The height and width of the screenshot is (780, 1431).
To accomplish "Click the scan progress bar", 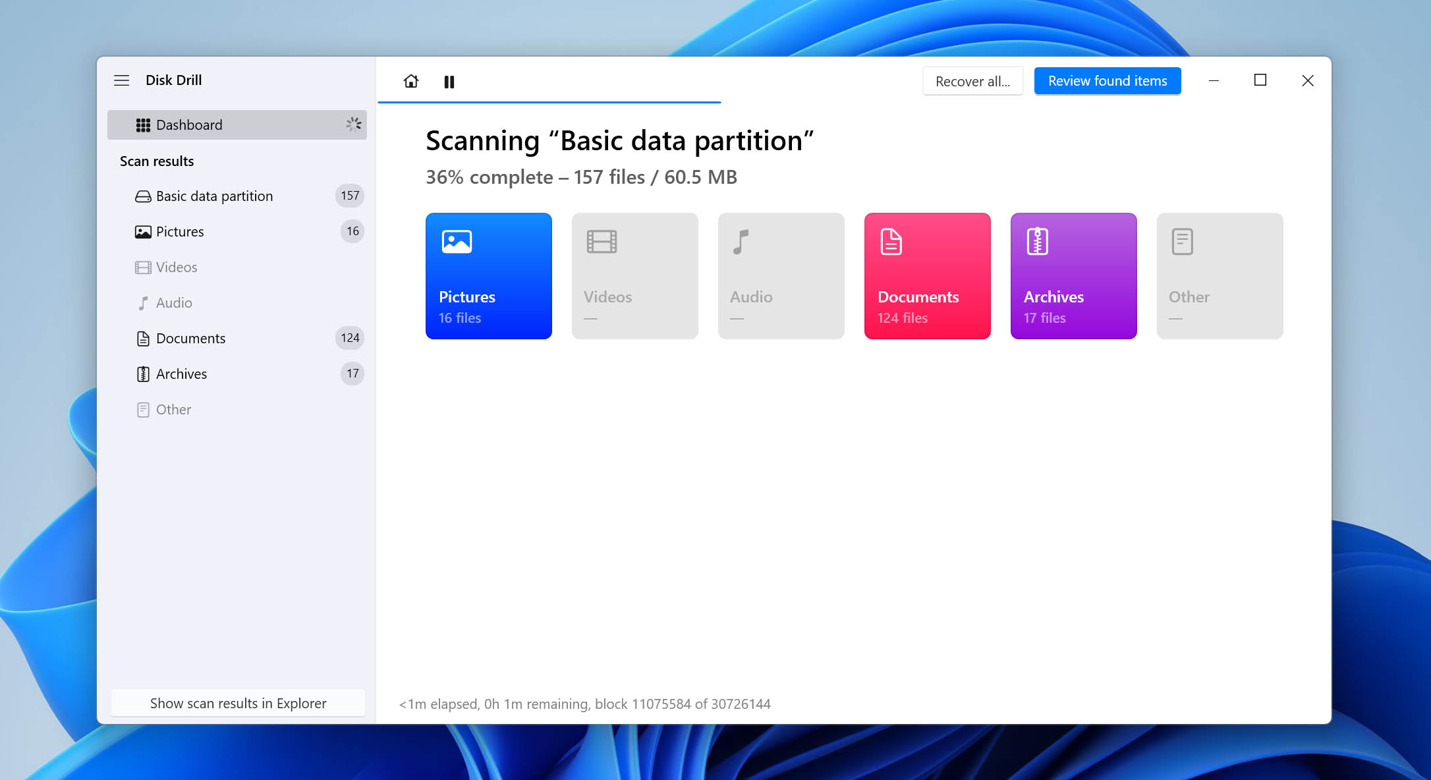I will [x=549, y=102].
